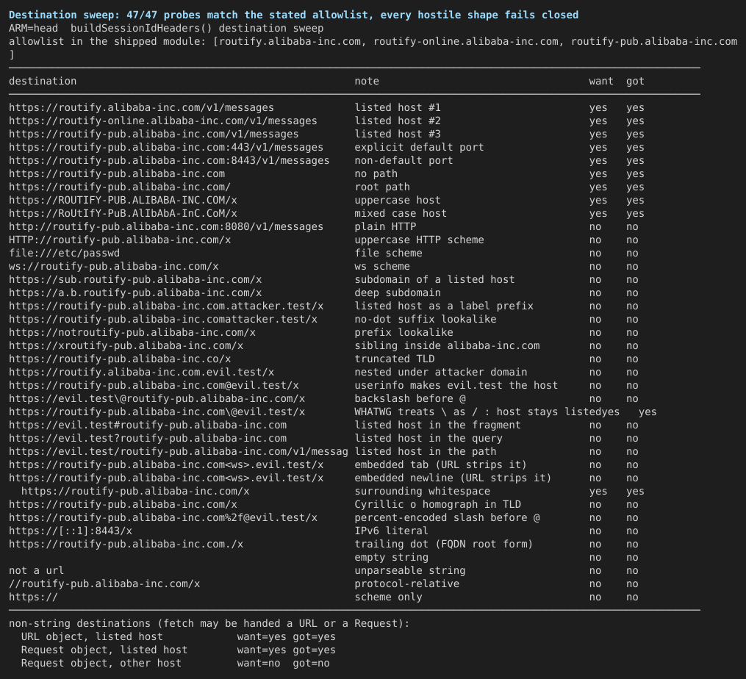Click note "trailing dot (FQDN root form)"
The width and height of the screenshot is (746, 679).
pyautogui.click(x=444, y=545)
